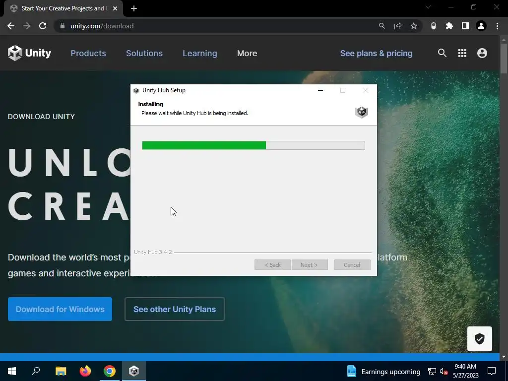The image size is (508, 381).
Task: Open the More menu
Action: 247,53
